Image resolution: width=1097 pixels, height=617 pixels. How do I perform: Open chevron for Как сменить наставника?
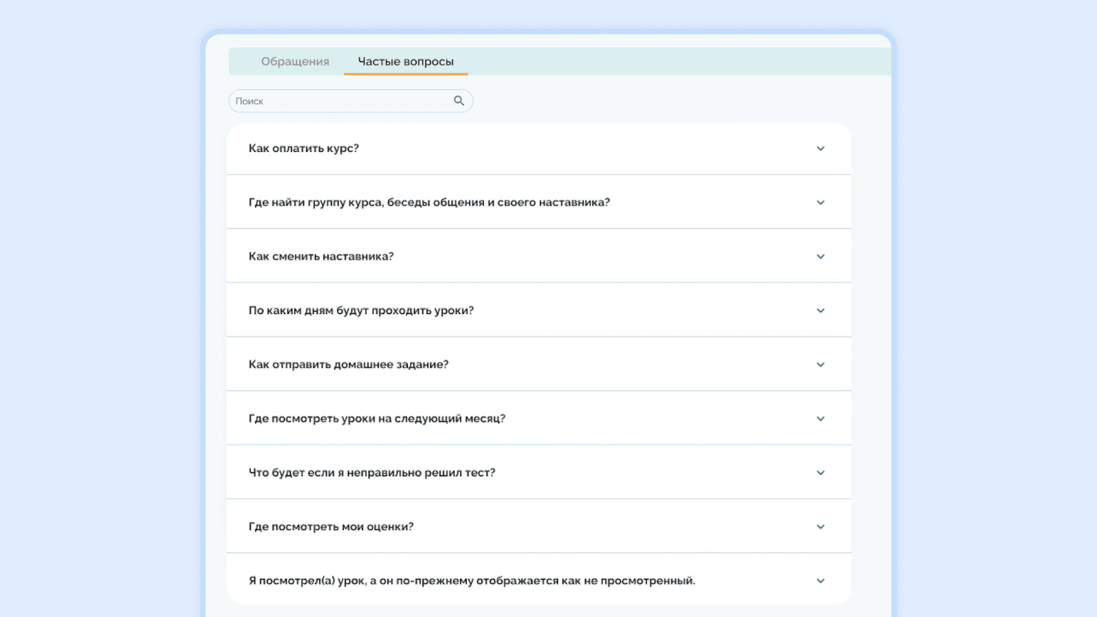820,257
